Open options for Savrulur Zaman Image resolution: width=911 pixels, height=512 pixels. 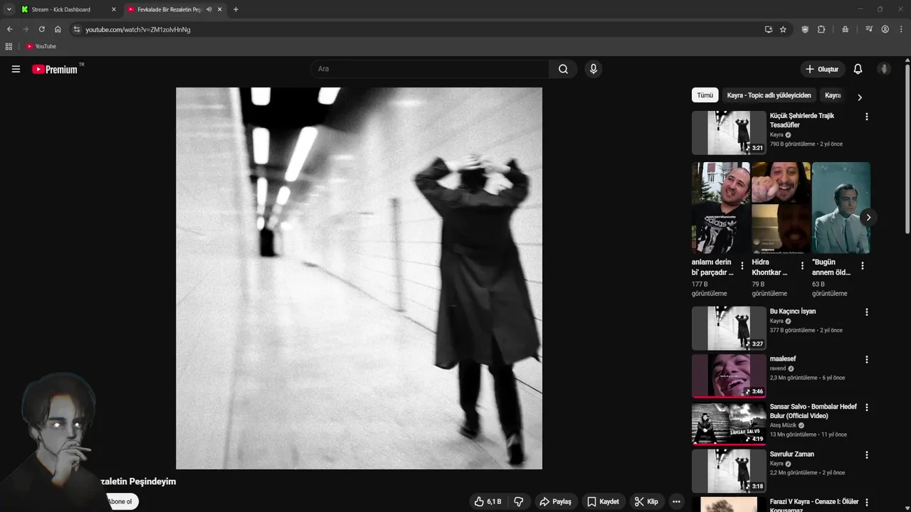click(x=866, y=455)
